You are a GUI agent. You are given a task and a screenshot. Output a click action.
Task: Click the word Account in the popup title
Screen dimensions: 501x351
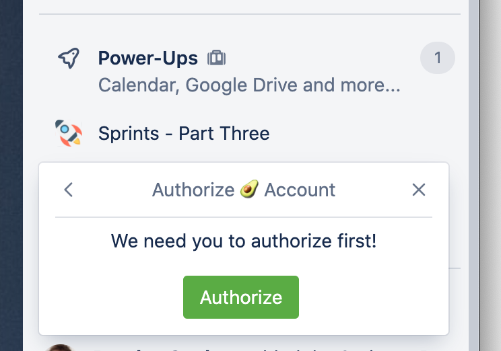[300, 190]
